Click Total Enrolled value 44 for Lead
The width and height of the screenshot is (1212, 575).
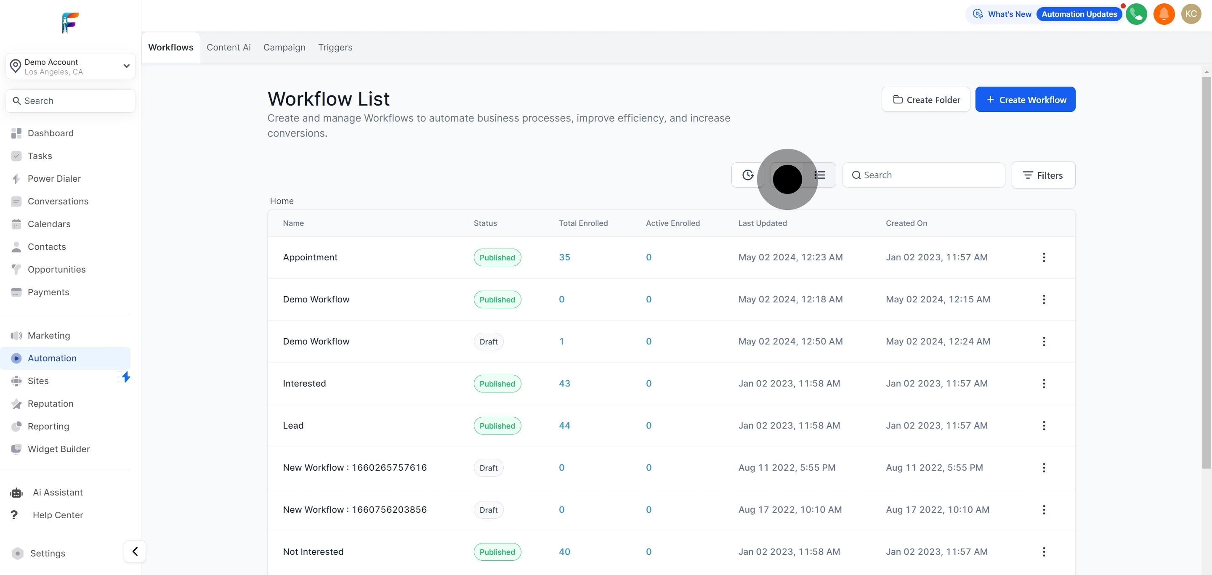point(564,426)
